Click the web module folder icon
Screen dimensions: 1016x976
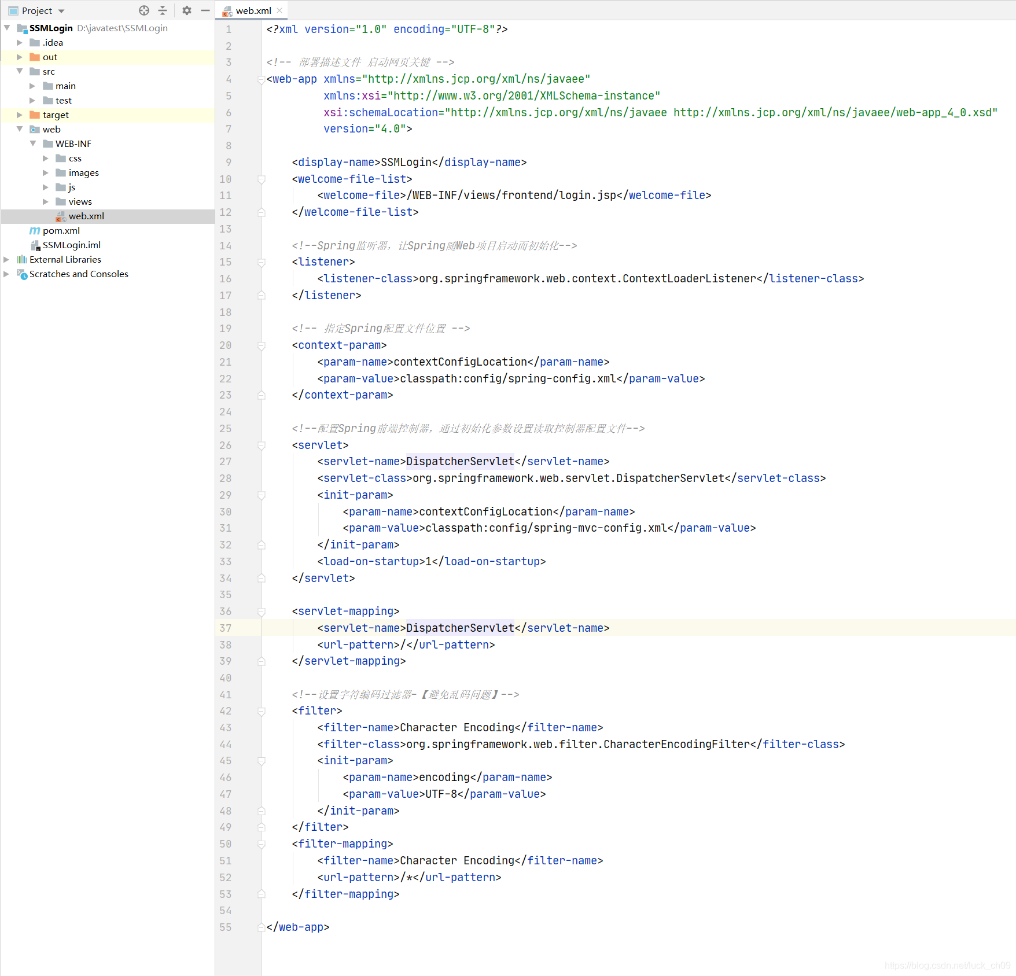pyautogui.click(x=35, y=129)
